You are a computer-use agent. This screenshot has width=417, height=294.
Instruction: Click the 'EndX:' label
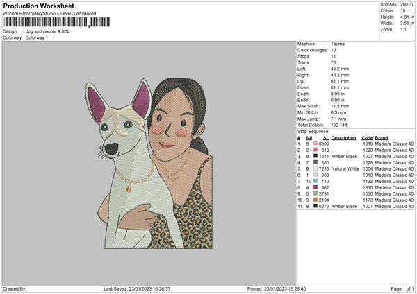304,94
